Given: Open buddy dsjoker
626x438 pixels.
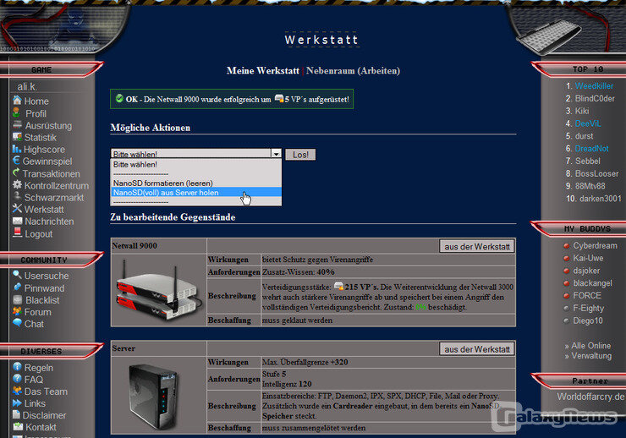Looking at the screenshot, I should click(586, 271).
